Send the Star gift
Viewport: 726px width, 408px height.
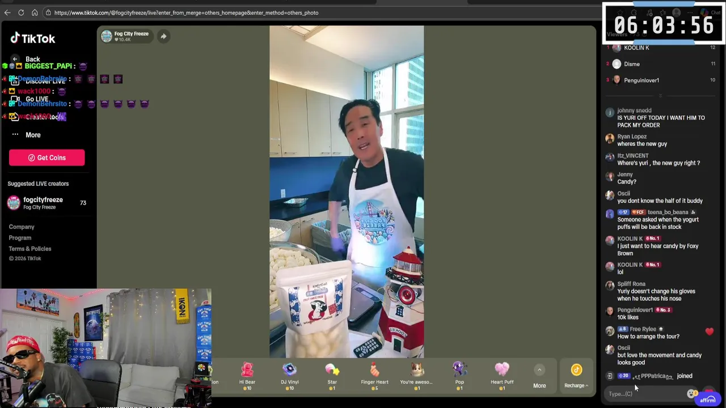click(332, 376)
